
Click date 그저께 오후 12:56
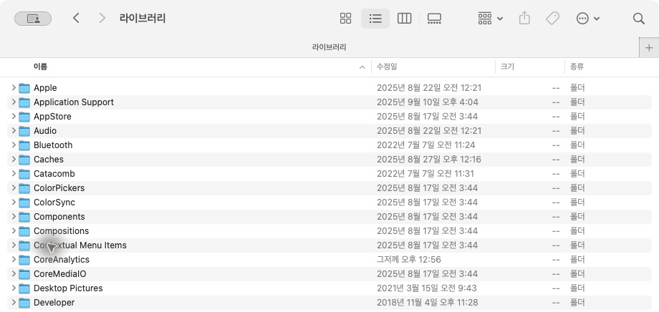[409, 260]
